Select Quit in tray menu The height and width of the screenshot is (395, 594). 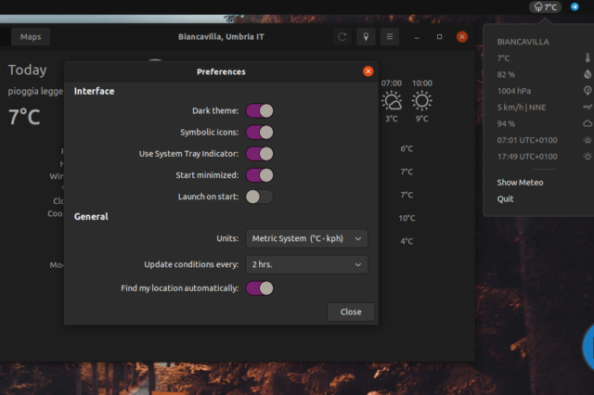point(505,199)
